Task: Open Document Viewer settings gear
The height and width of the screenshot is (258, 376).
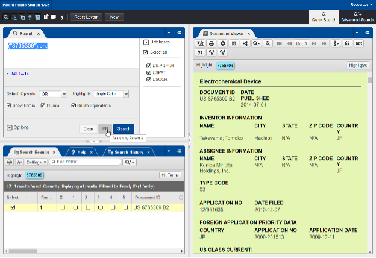Action: (222, 44)
